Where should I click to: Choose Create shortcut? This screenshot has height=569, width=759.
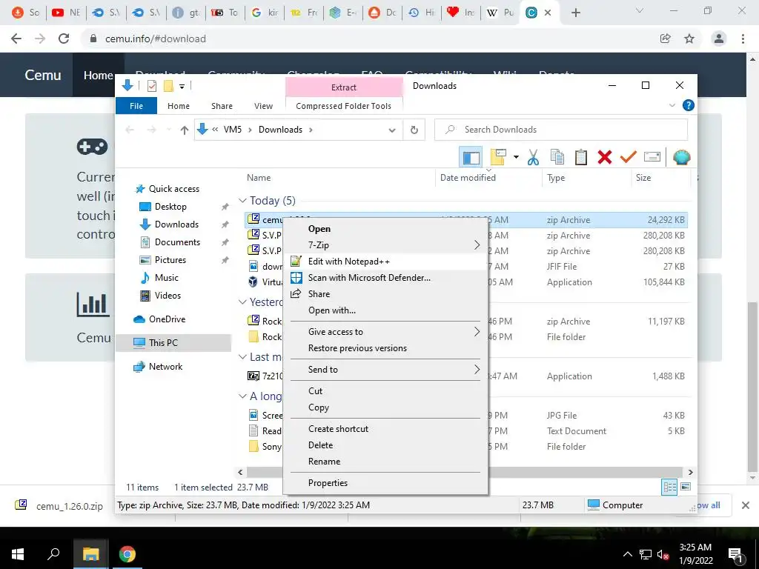click(385, 429)
